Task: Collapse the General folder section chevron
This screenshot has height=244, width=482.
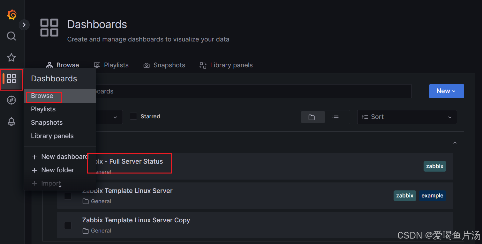Action: tap(455, 143)
